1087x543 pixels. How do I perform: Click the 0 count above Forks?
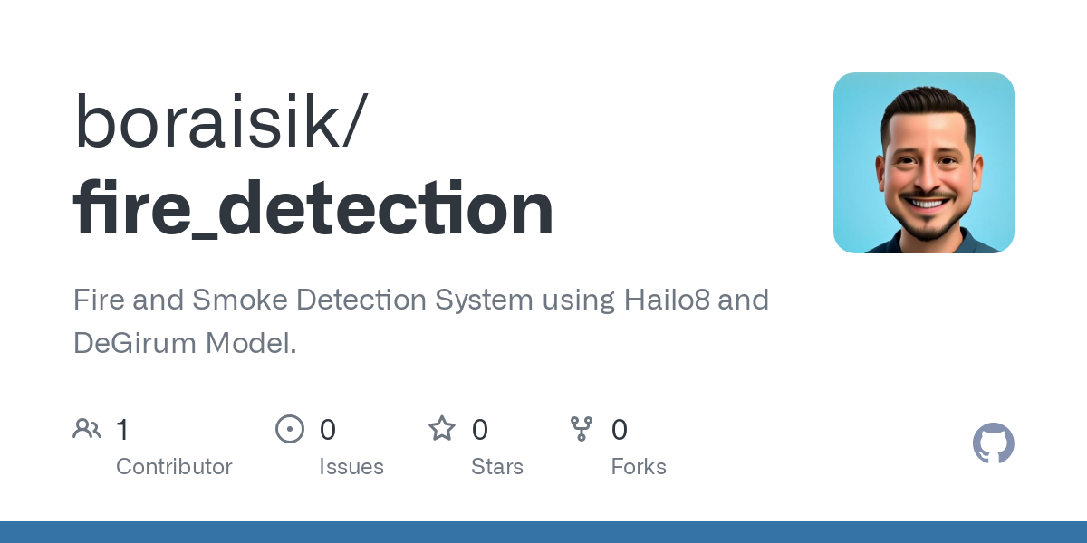[x=620, y=430]
